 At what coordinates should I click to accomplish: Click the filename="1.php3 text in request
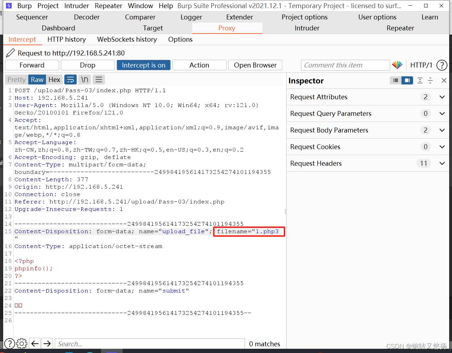[x=248, y=231]
